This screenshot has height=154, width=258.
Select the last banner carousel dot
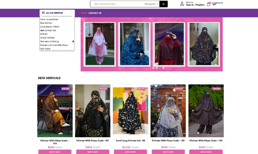164,68
